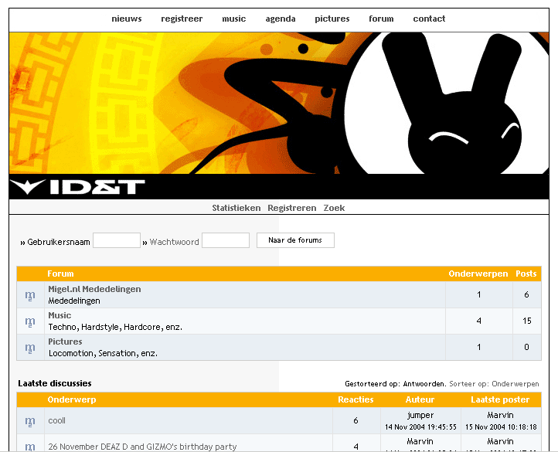Viewport: 558px width, 452px height.
Task: Click the Laatste poster column header
Action: [500, 399]
